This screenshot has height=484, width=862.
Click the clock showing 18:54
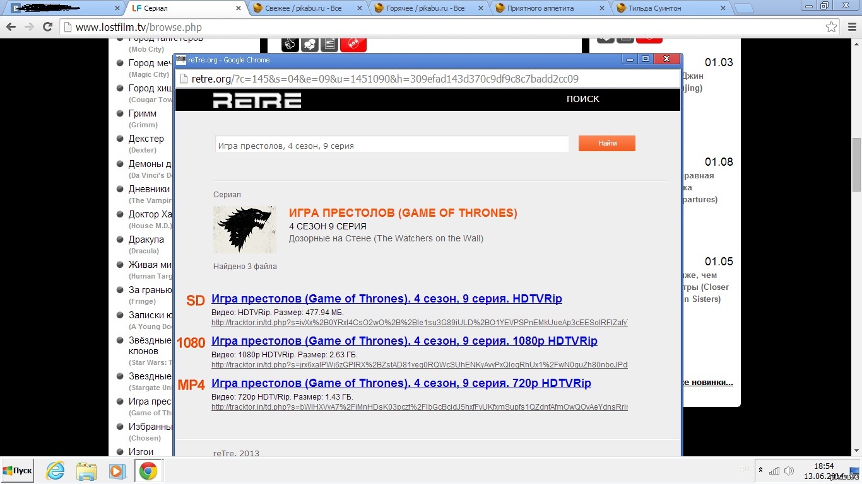[x=824, y=466]
